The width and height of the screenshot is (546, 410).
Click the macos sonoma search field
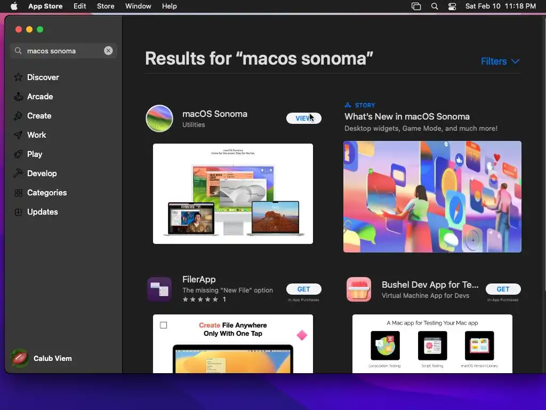point(63,51)
